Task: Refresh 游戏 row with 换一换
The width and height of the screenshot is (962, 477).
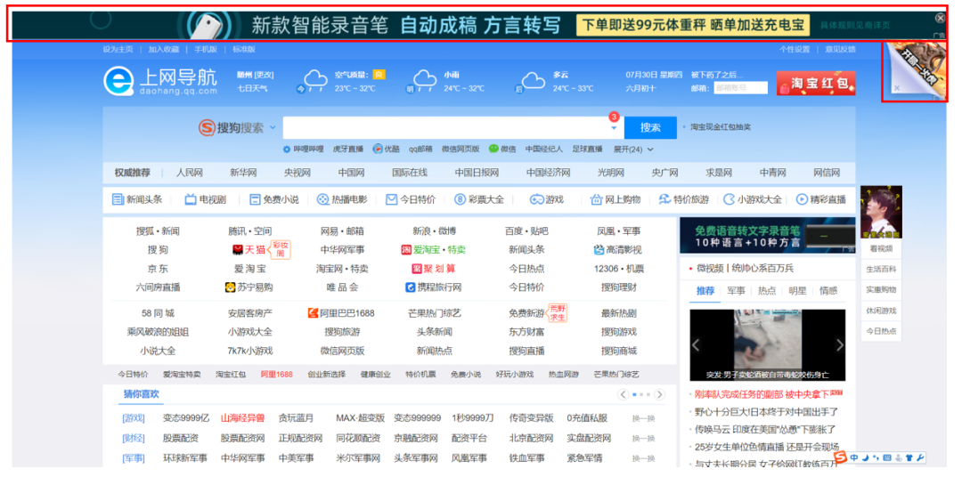Action: point(644,419)
